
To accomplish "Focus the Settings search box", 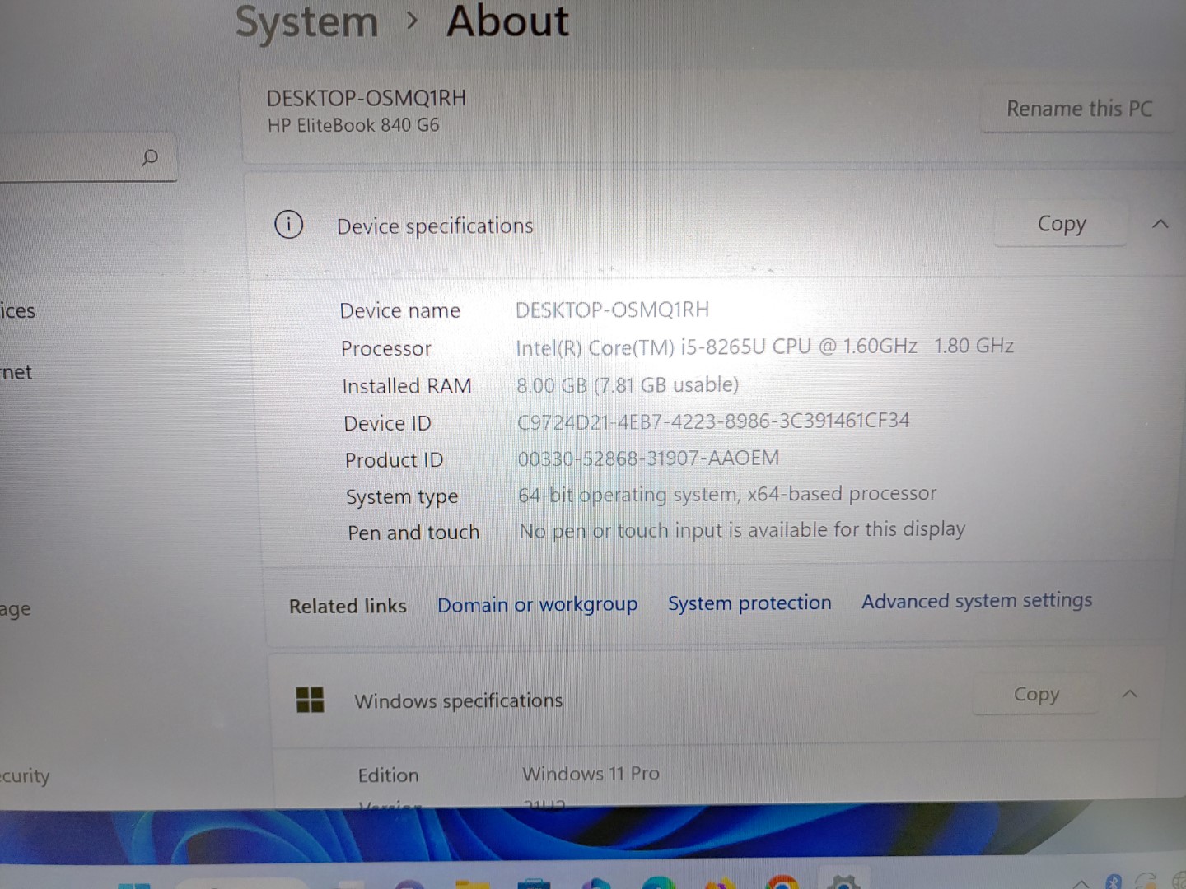I will pos(86,157).
